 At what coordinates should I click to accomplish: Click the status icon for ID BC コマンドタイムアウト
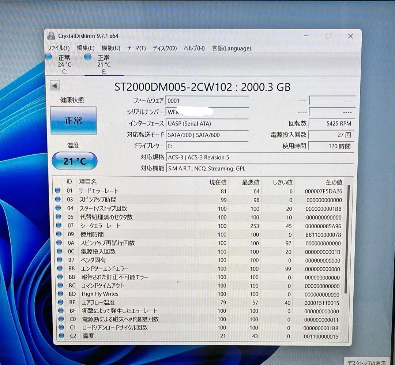click(x=60, y=285)
